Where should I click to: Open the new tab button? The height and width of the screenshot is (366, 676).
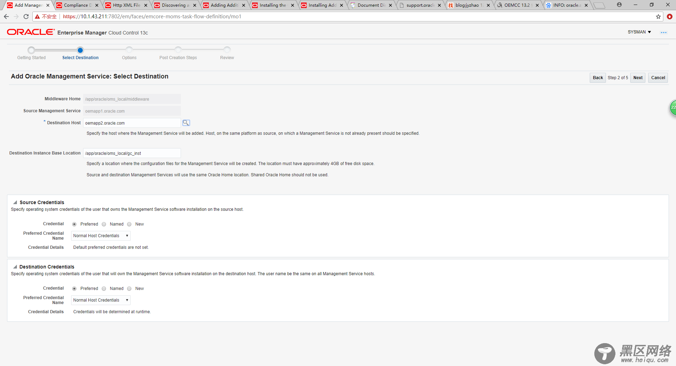click(599, 5)
